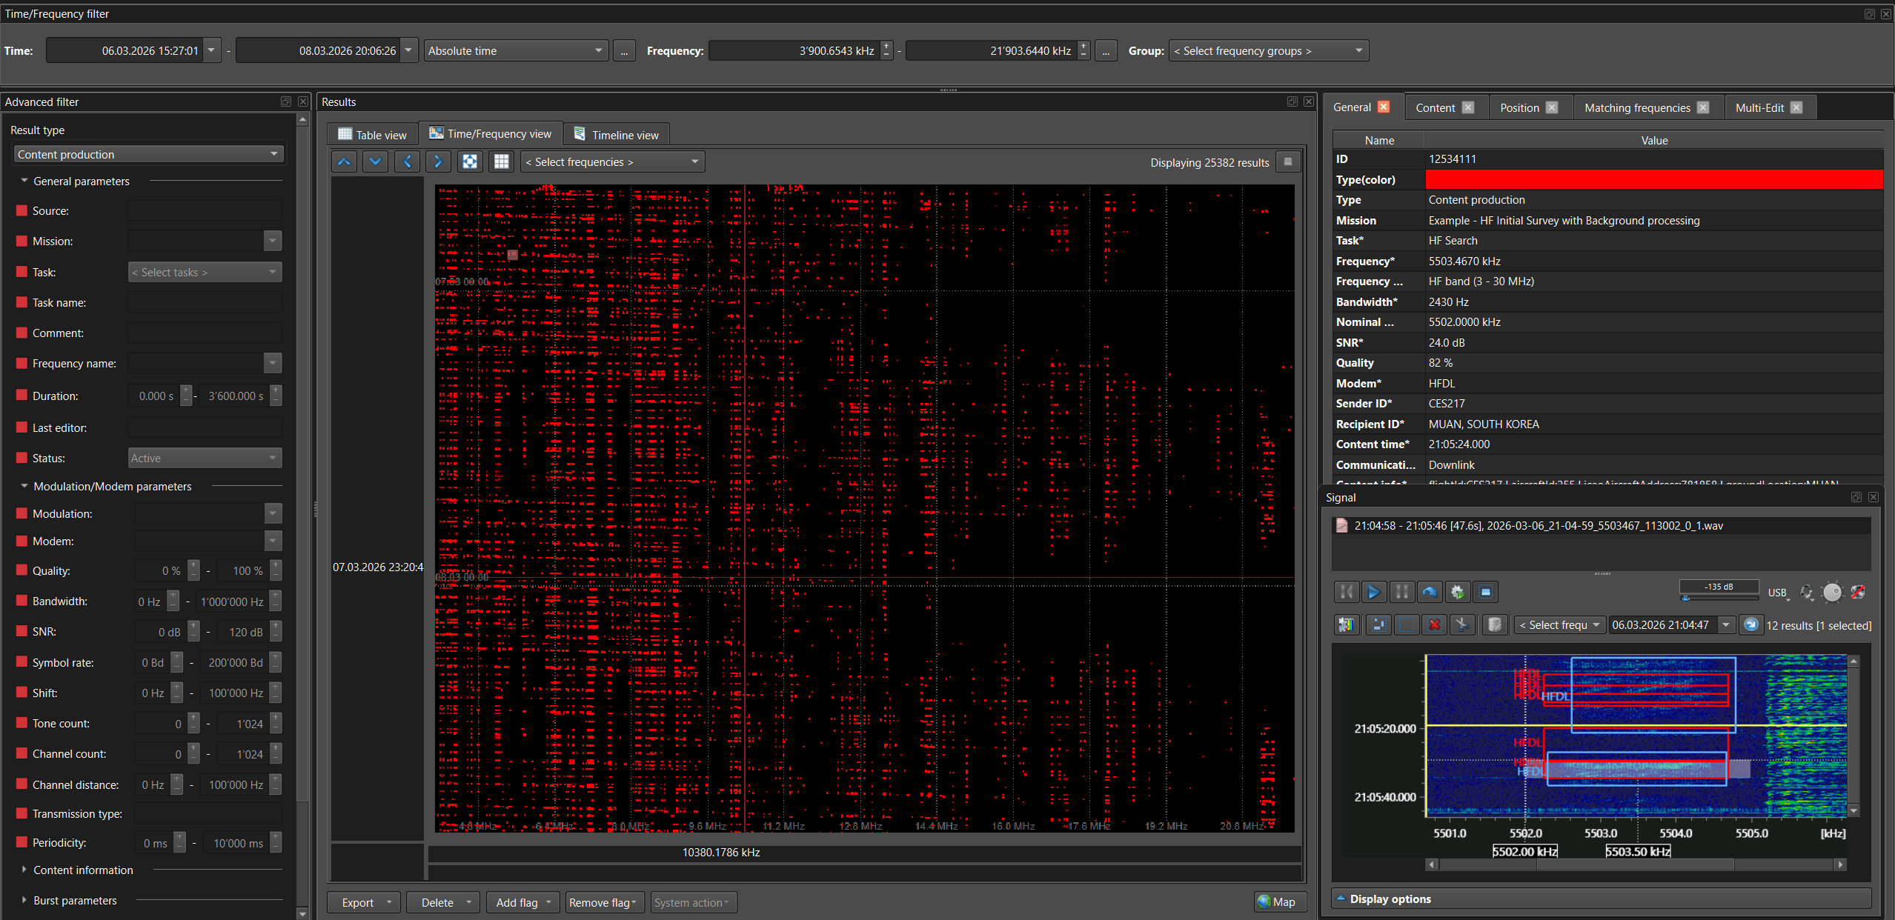This screenshot has width=1895, height=920.
Task: Toggle the red SNR filter checkbox
Action: tap(21, 631)
